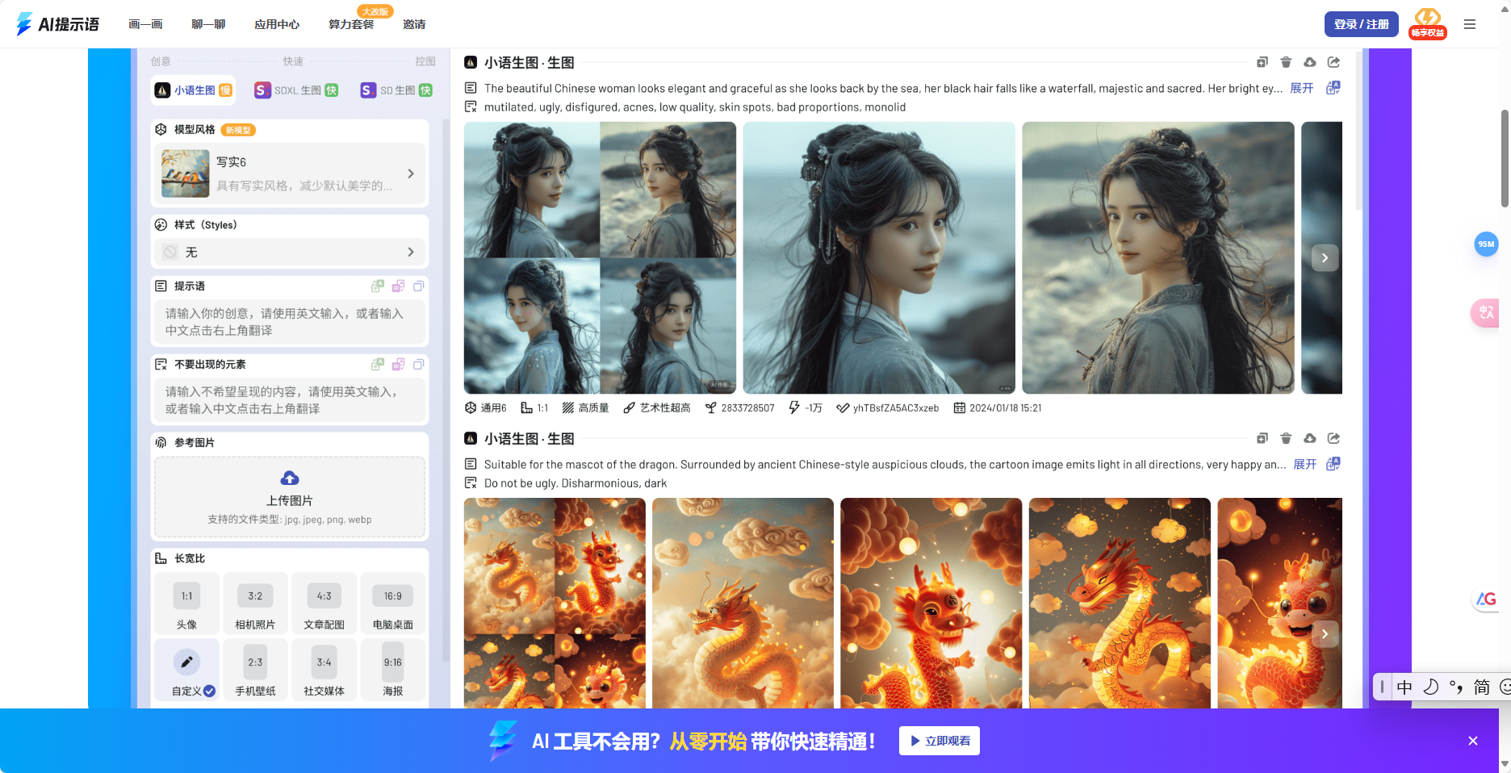This screenshot has width=1511, height=773.
Task: Download the dragon mascot image set
Action: tap(1310, 438)
